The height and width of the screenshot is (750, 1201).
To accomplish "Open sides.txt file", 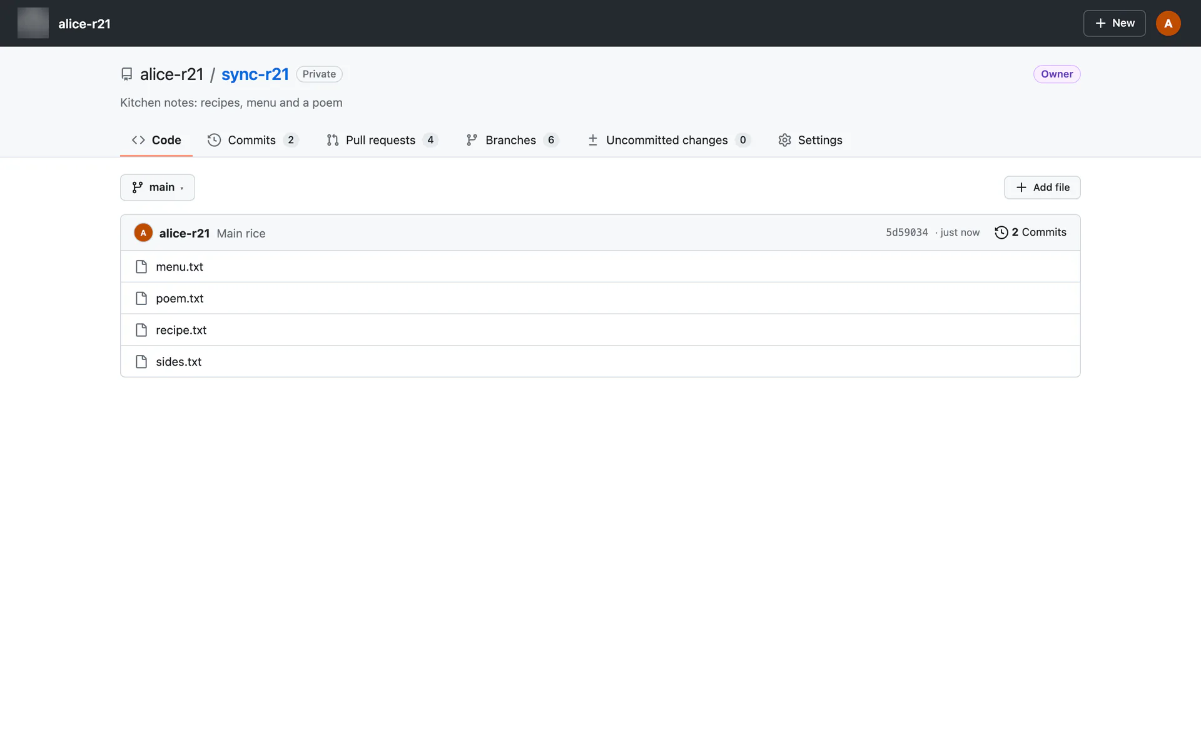I will tap(179, 362).
